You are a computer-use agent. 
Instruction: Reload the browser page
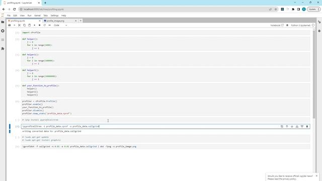(15, 9)
